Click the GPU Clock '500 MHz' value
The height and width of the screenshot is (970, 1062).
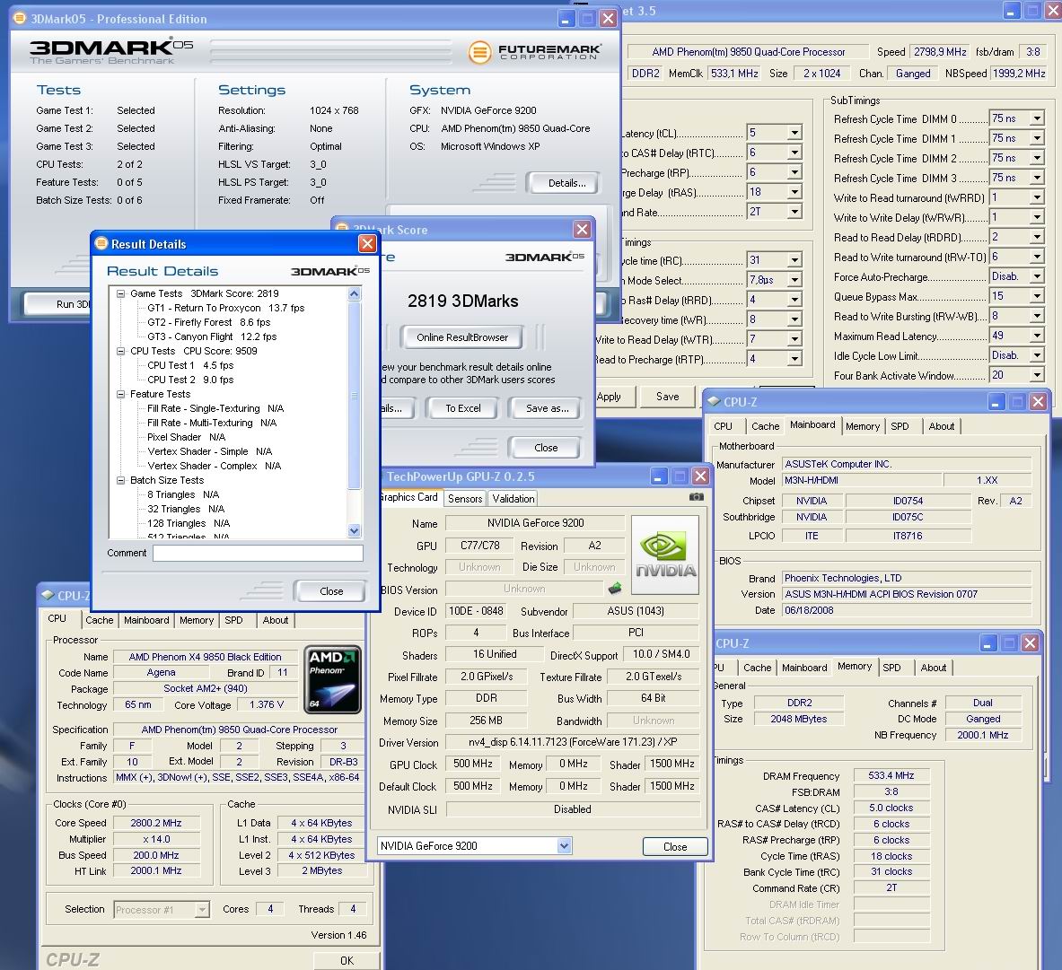pos(473,765)
